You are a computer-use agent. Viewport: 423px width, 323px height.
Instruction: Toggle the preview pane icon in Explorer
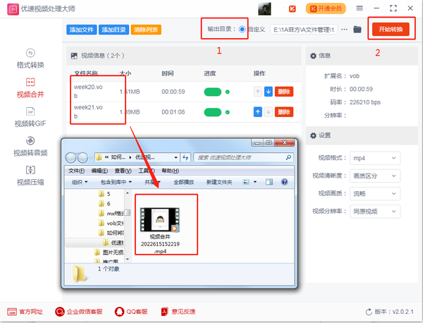click(x=269, y=182)
